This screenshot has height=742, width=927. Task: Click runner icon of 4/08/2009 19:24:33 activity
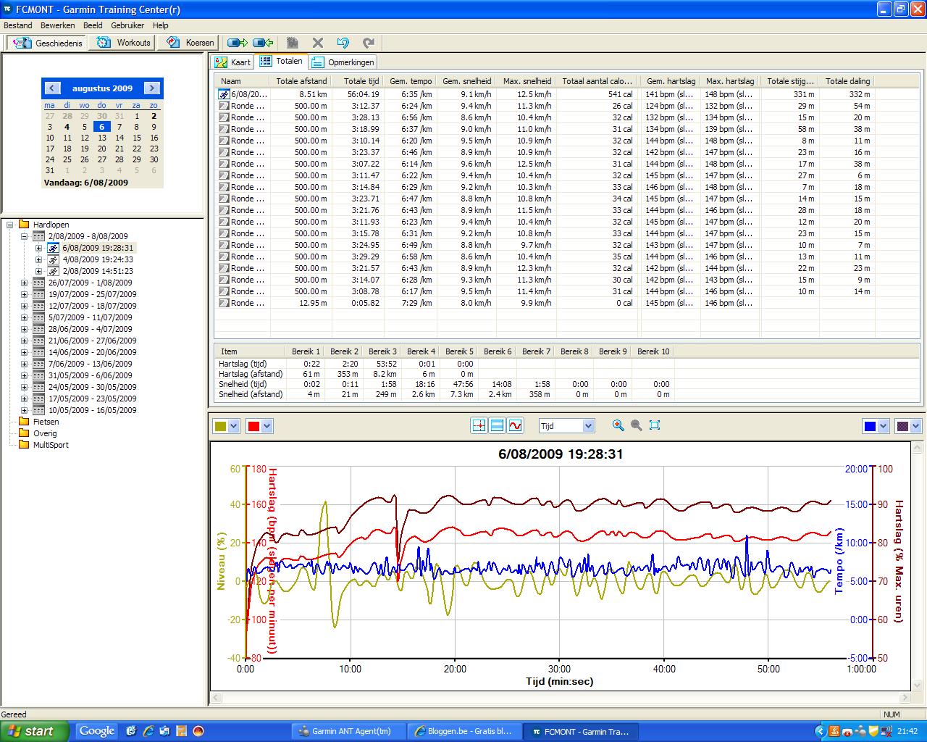pyautogui.click(x=53, y=259)
